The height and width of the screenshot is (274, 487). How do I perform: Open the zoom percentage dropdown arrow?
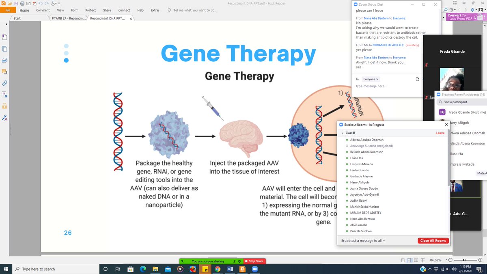tap(446, 260)
